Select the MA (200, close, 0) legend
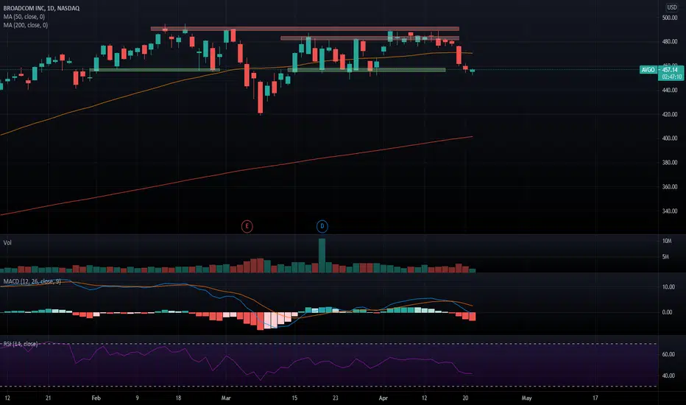 [26, 25]
